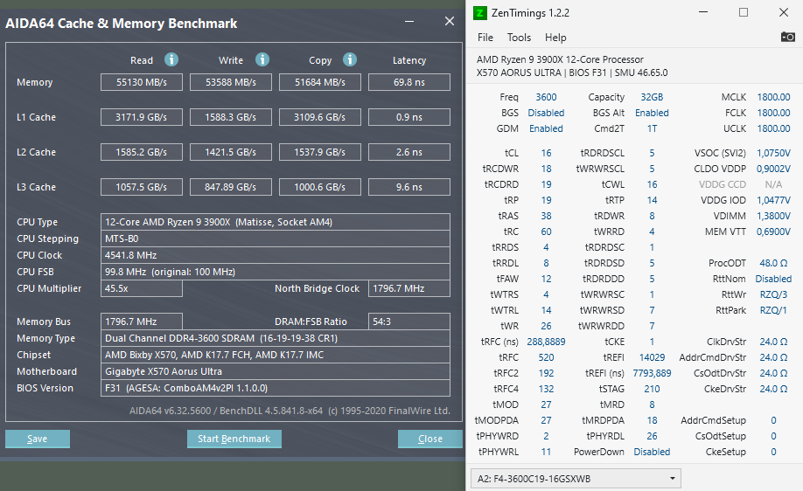
Task: Take a ZenTimings screenshot with camera icon
Action: click(x=787, y=37)
